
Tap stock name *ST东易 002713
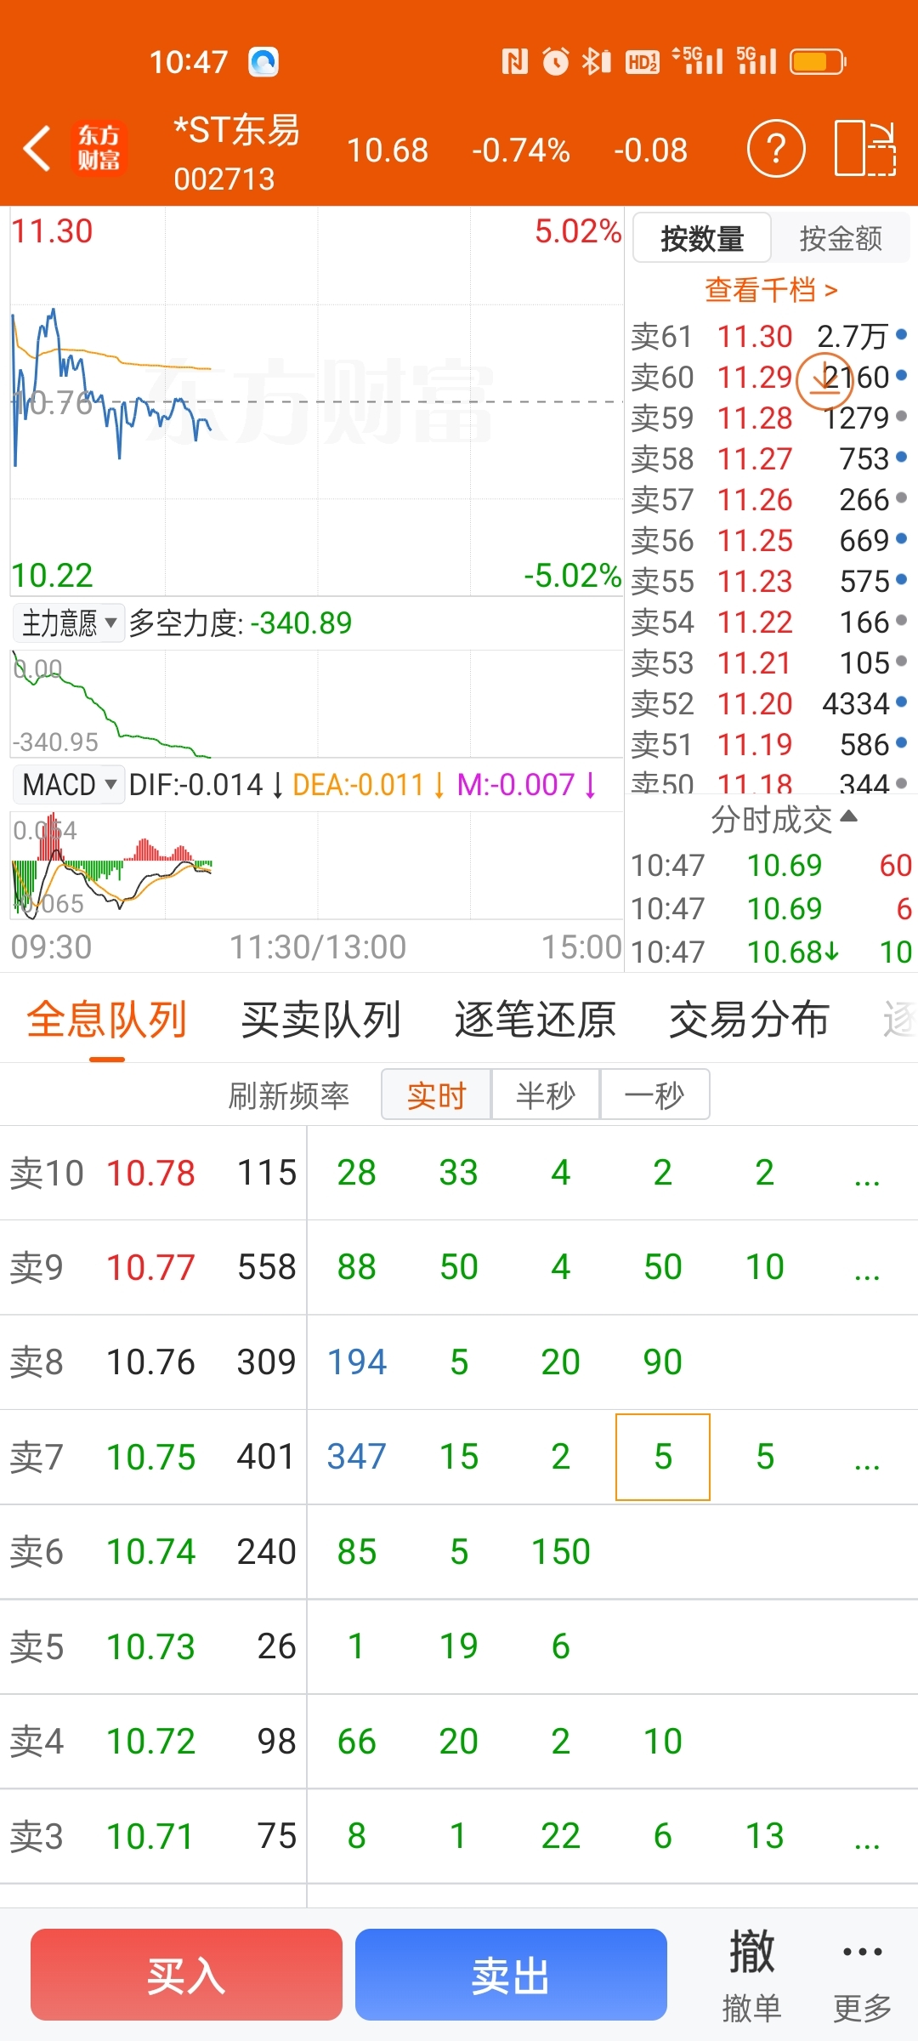[x=235, y=153]
